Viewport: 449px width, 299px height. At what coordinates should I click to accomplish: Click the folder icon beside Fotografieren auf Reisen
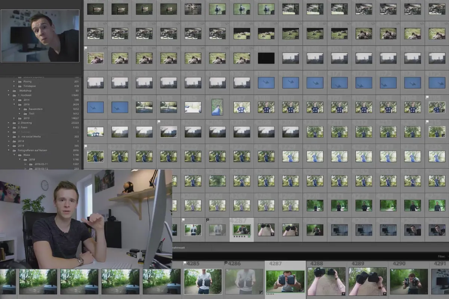click(x=14, y=150)
